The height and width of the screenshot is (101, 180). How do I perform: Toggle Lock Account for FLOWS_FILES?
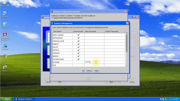pos(78,59)
